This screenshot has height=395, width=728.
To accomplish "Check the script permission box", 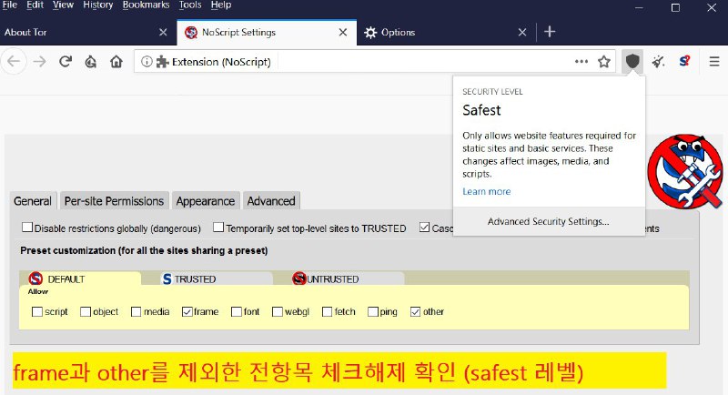I will pos(37,311).
